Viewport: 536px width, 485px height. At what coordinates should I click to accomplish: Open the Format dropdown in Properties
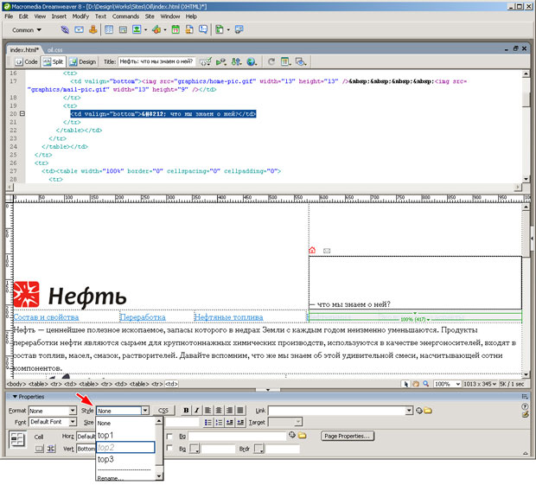(73, 411)
